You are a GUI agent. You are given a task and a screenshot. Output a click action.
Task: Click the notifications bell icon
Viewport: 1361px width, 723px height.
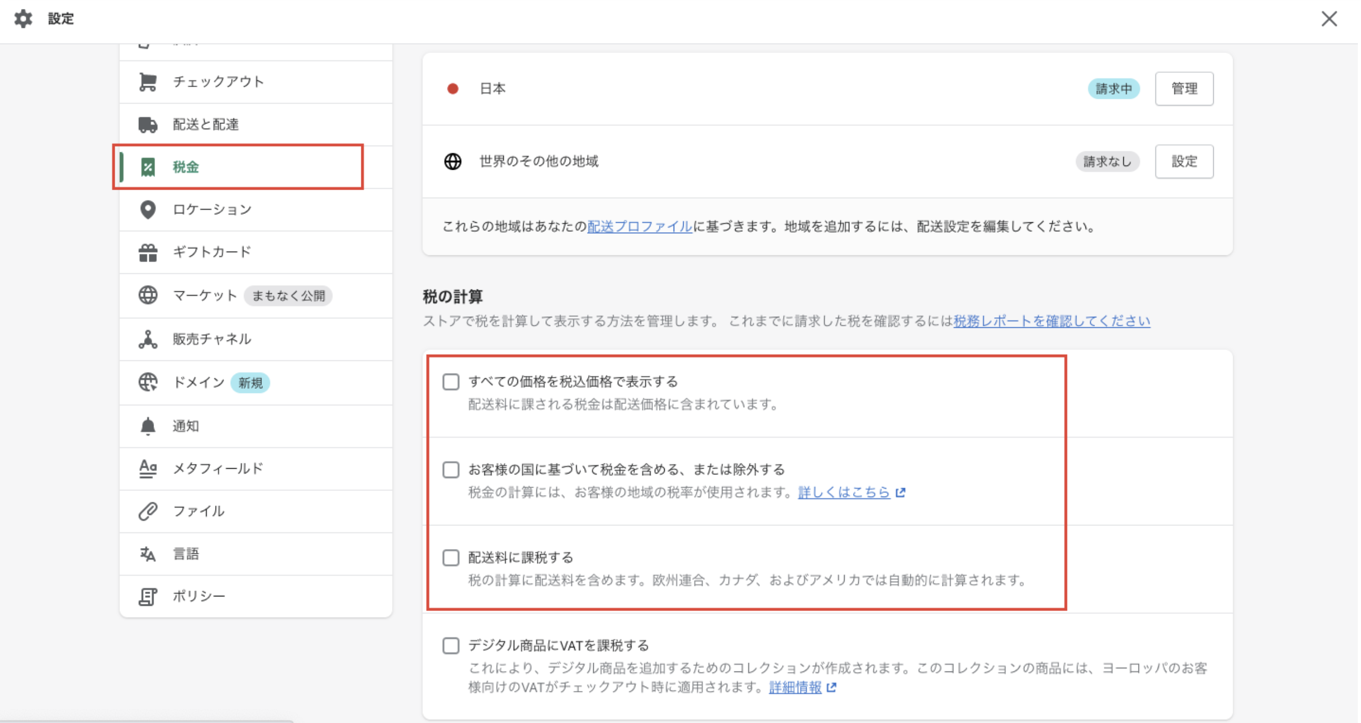[148, 426]
